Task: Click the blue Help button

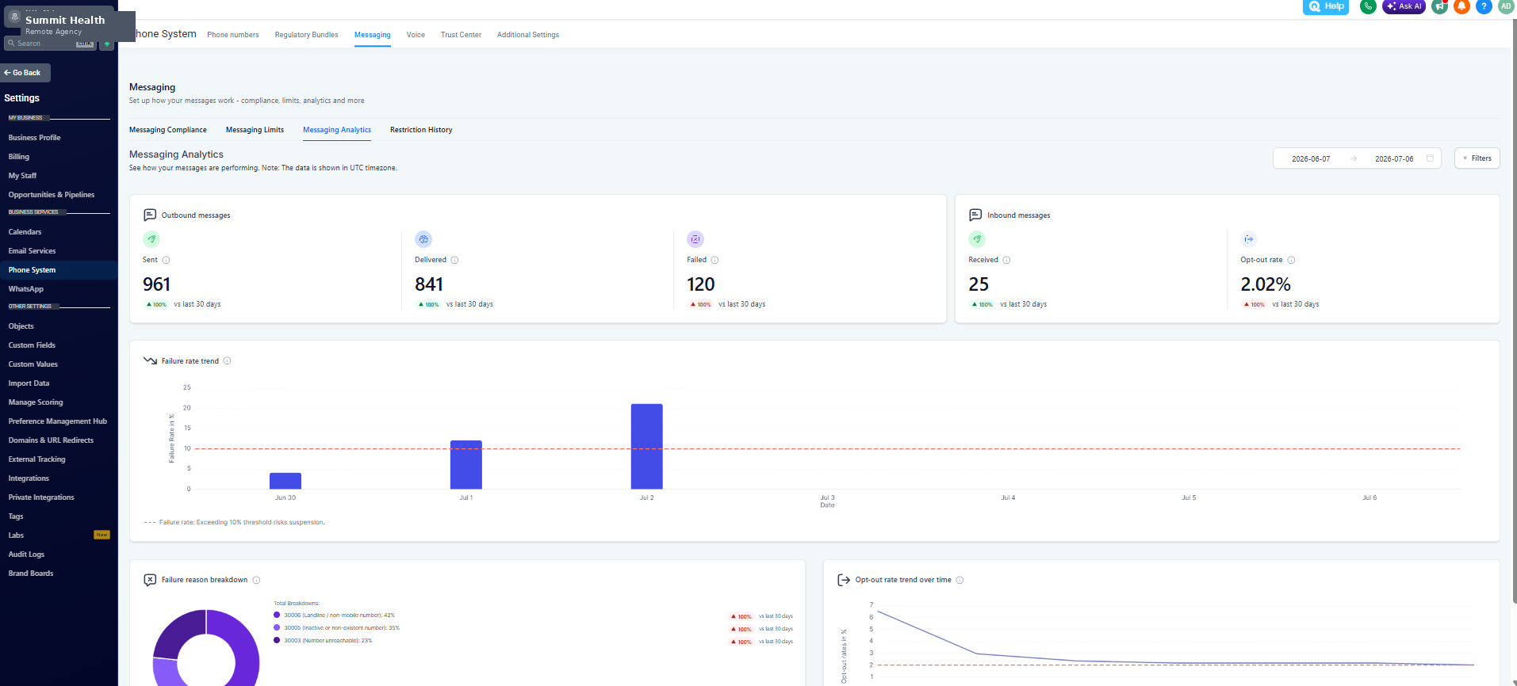Action: [1326, 6]
